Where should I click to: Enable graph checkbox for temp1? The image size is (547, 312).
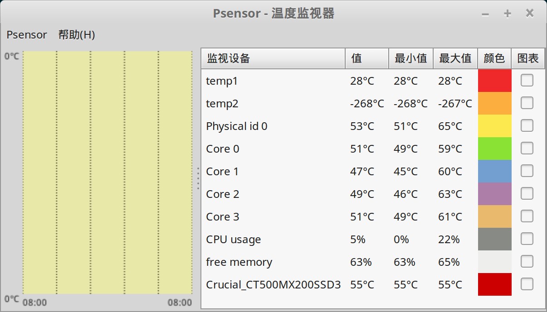coord(527,81)
